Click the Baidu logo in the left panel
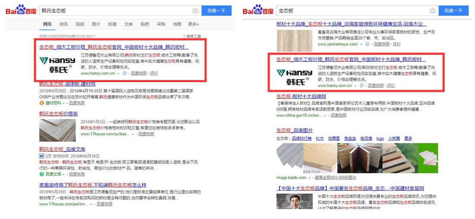The width and height of the screenshot is (475, 219). [x=20, y=10]
